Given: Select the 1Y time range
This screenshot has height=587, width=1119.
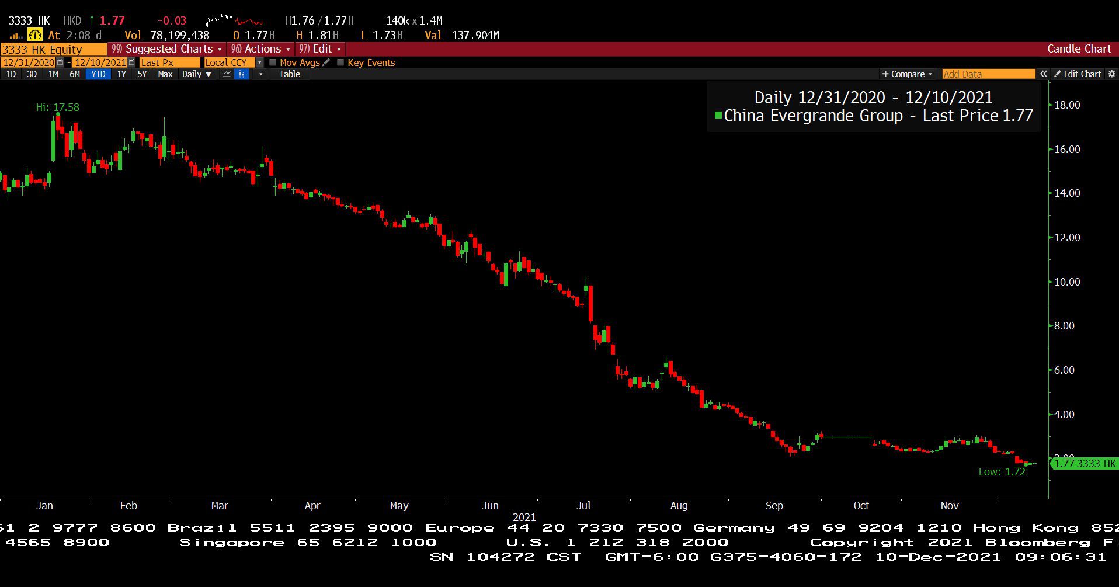Looking at the screenshot, I should tap(121, 74).
